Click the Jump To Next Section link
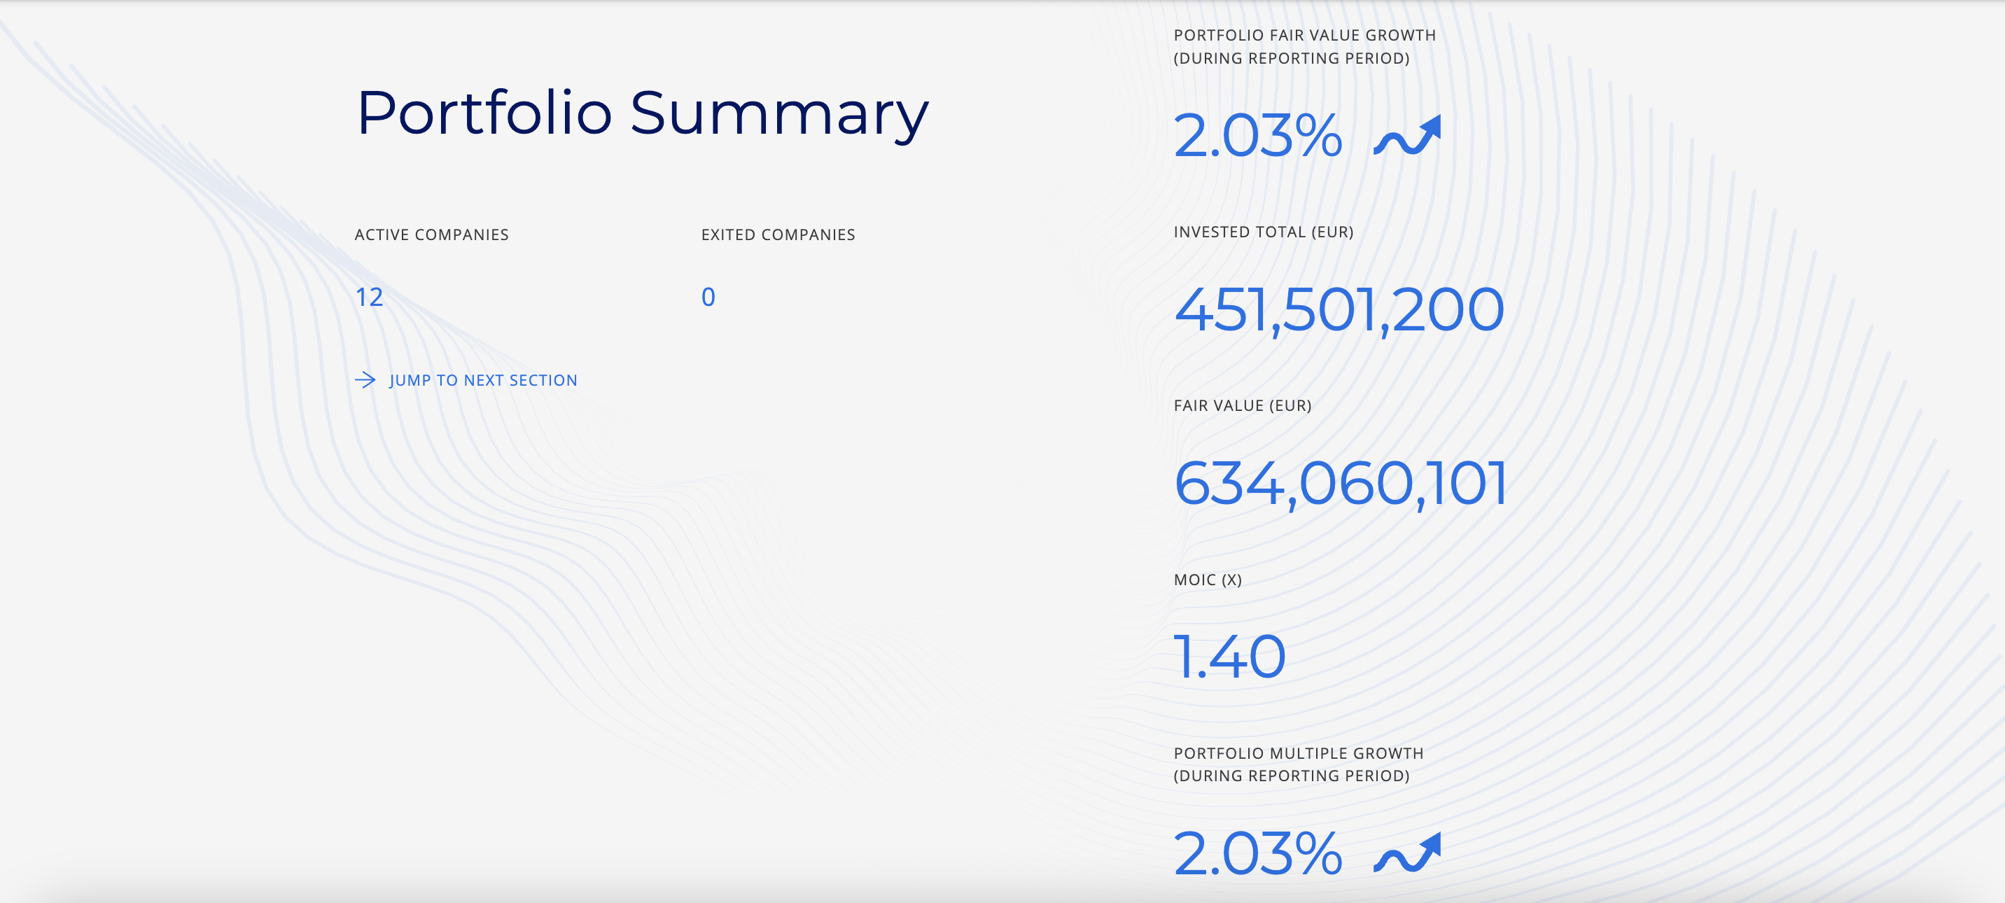Image resolution: width=2005 pixels, height=903 pixels. tap(482, 381)
